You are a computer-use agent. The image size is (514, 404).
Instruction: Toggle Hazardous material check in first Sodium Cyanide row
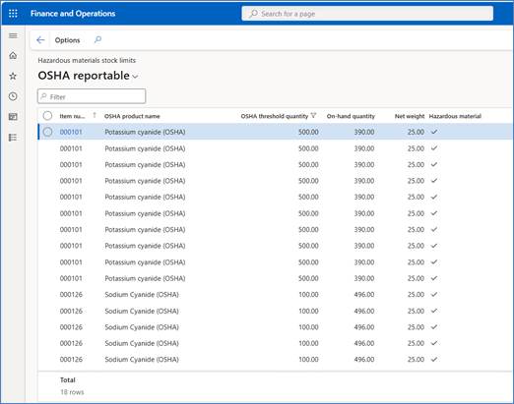(434, 294)
